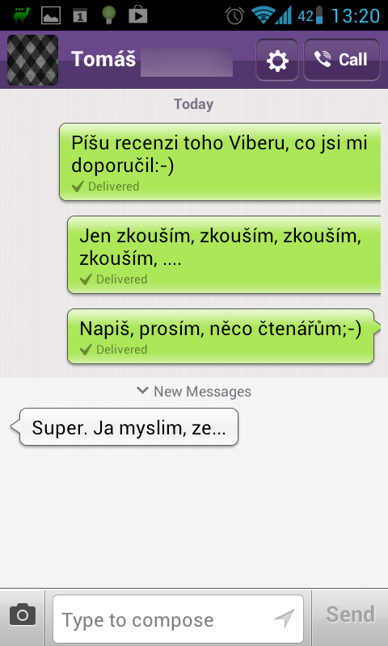The width and height of the screenshot is (388, 646).
Task: Tap the Call button
Action: tap(342, 60)
